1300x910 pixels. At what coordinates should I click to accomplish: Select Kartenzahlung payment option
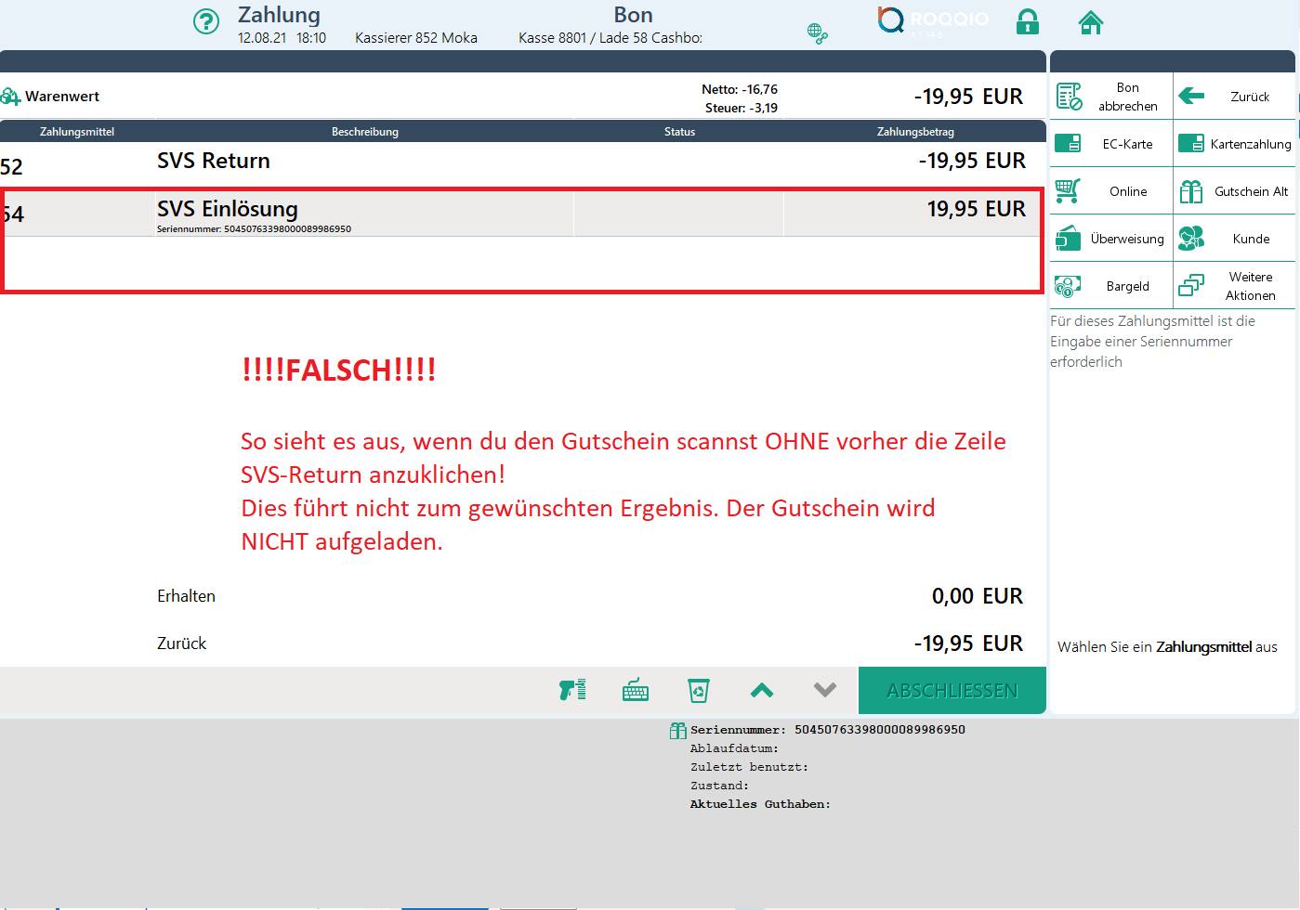(x=1234, y=144)
